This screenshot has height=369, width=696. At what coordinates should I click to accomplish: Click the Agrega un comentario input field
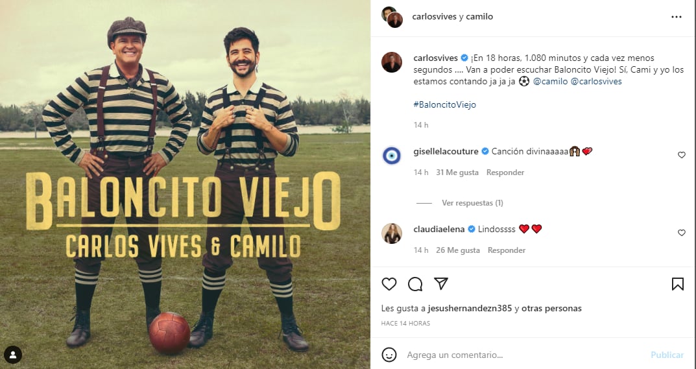tap(523, 355)
